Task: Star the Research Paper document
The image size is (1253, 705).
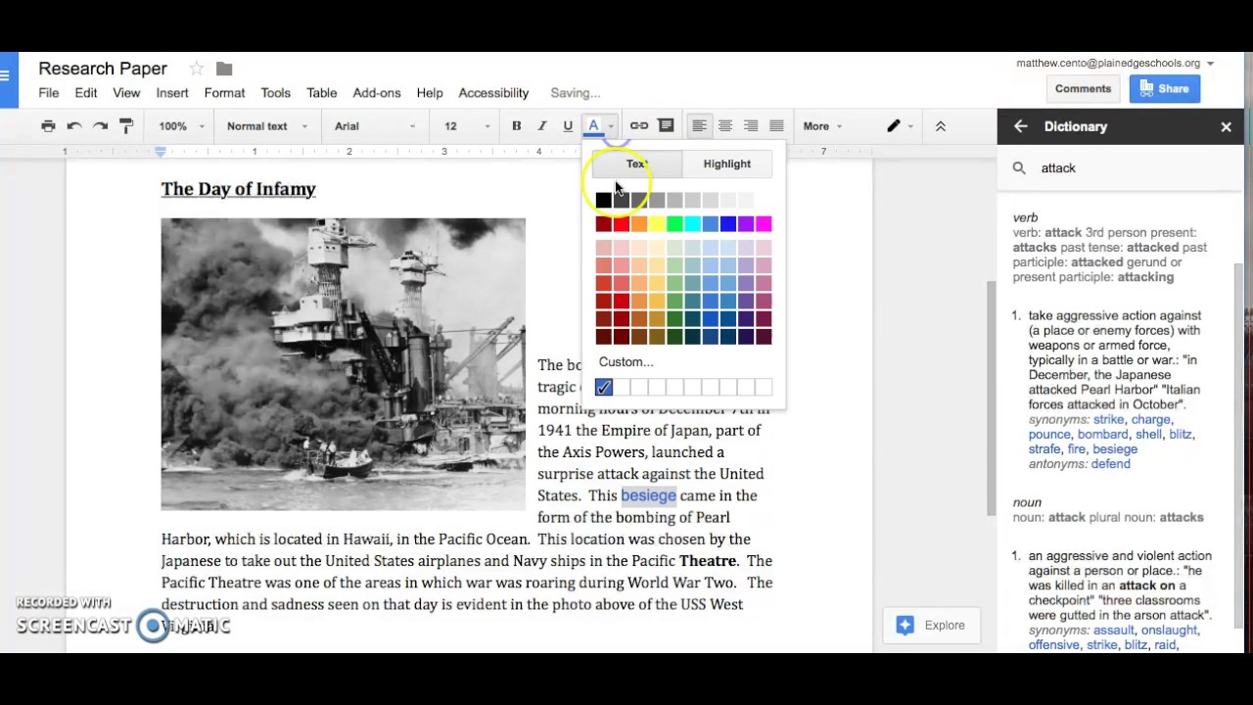Action: click(197, 69)
